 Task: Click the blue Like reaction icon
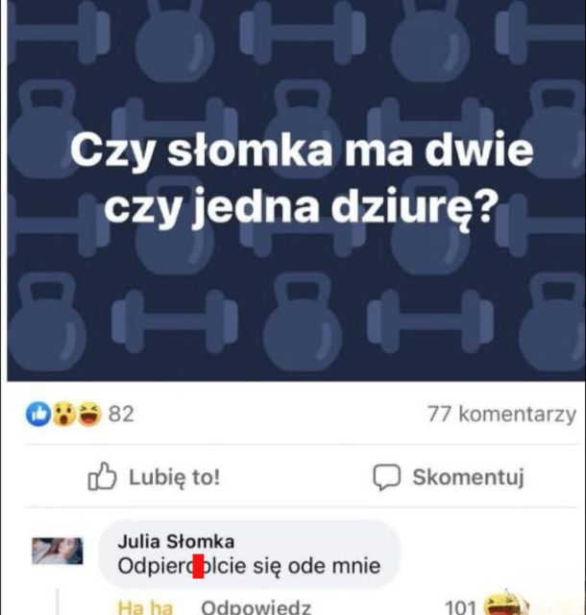pos(38,414)
